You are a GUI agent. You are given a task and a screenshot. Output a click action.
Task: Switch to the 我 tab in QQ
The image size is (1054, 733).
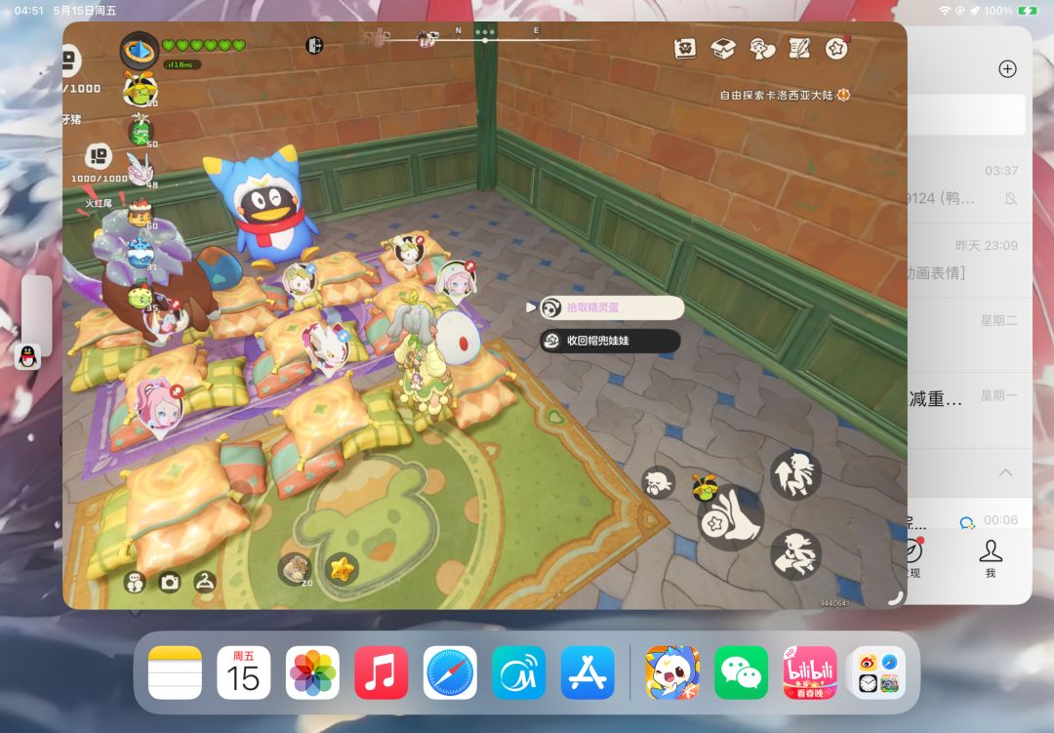point(991,558)
